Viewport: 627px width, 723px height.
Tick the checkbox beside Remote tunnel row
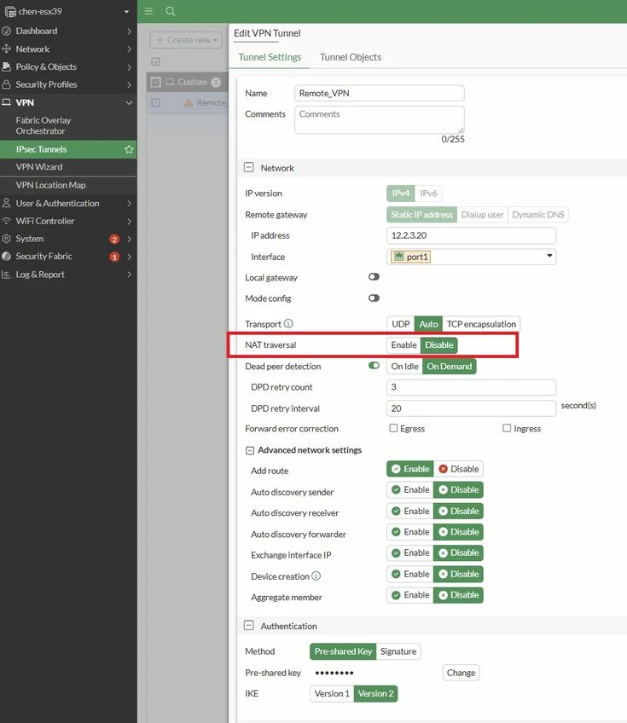coord(156,102)
